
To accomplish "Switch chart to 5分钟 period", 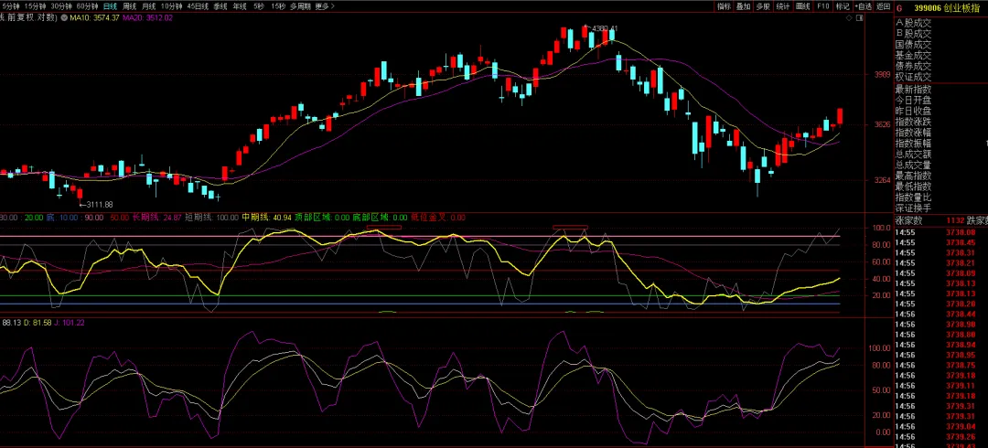I will pyautogui.click(x=10, y=6).
